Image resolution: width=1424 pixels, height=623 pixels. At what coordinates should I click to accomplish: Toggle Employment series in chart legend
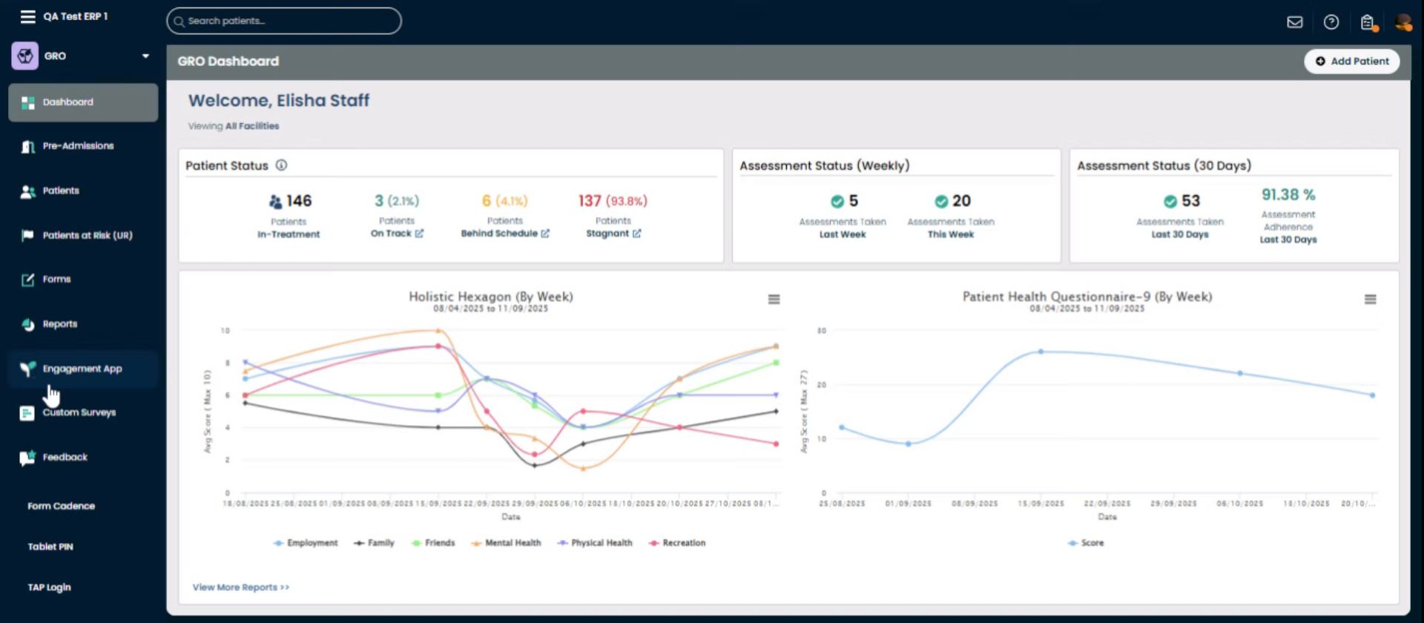coord(306,543)
